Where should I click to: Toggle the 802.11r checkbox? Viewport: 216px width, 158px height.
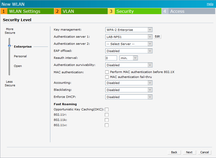click(107, 115)
